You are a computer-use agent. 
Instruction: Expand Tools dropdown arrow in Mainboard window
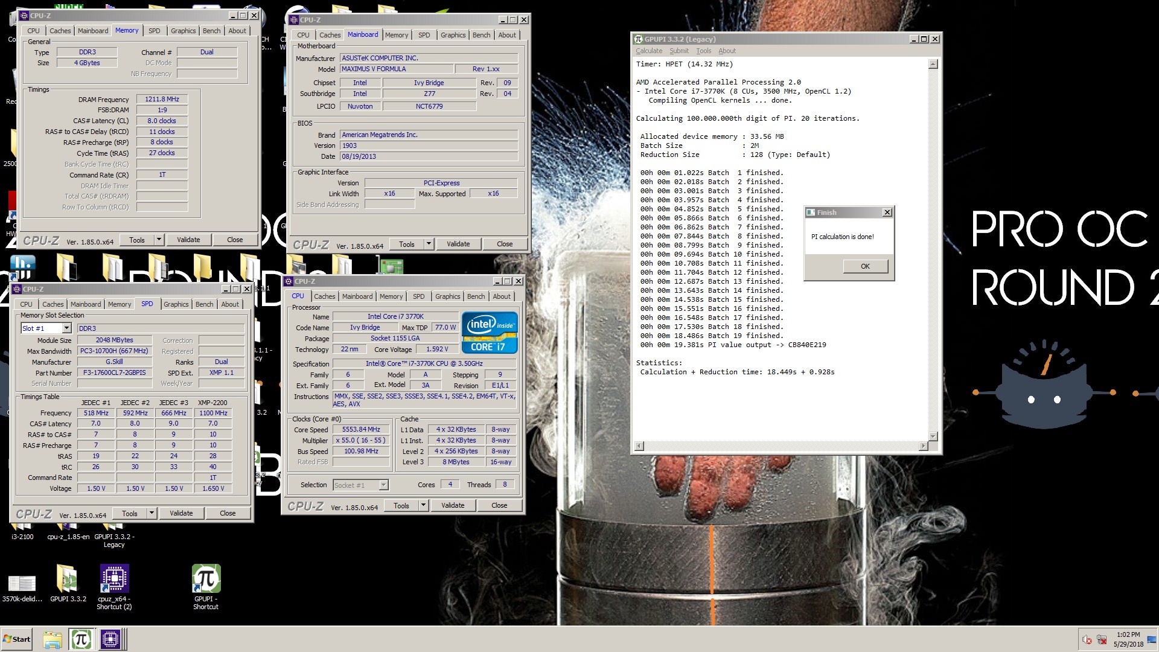(x=429, y=244)
